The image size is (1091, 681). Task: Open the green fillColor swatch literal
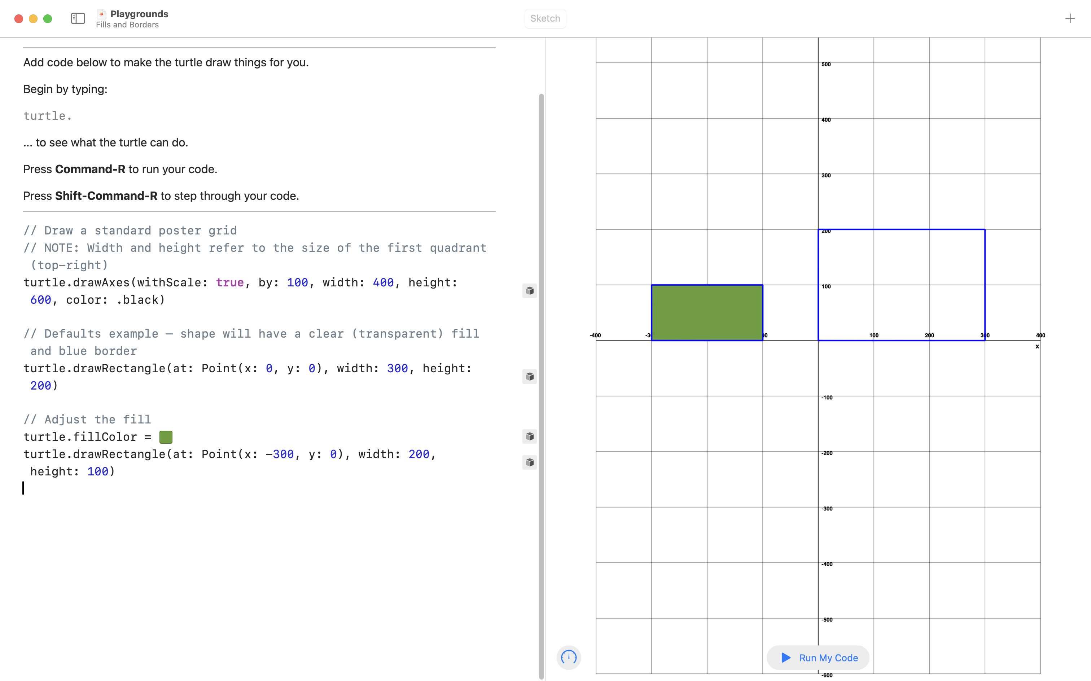[166, 437]
